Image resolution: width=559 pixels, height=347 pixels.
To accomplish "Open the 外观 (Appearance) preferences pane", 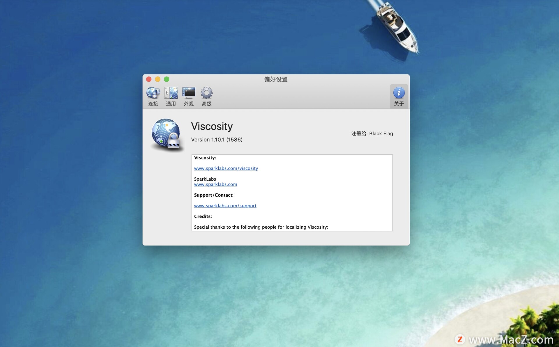I will (188, 96).
